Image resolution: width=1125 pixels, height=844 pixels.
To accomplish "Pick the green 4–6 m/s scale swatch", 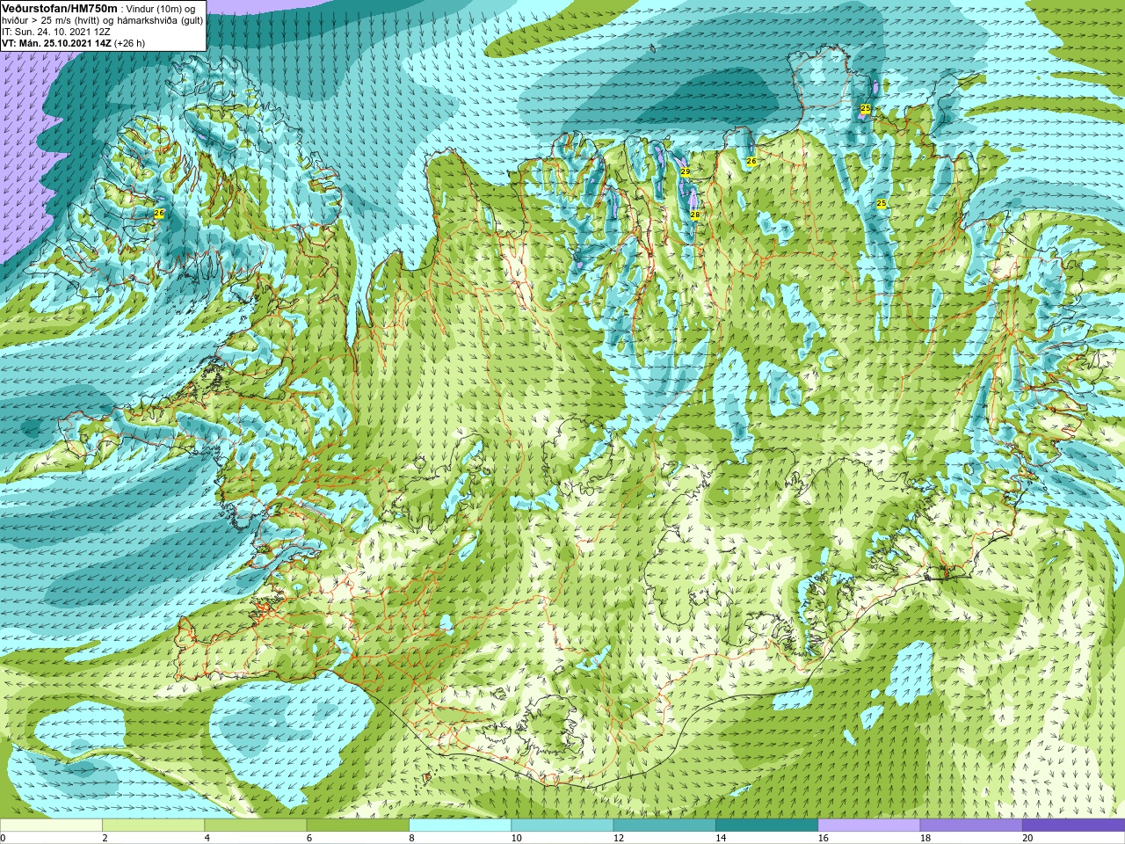I will tap(256, 826).
